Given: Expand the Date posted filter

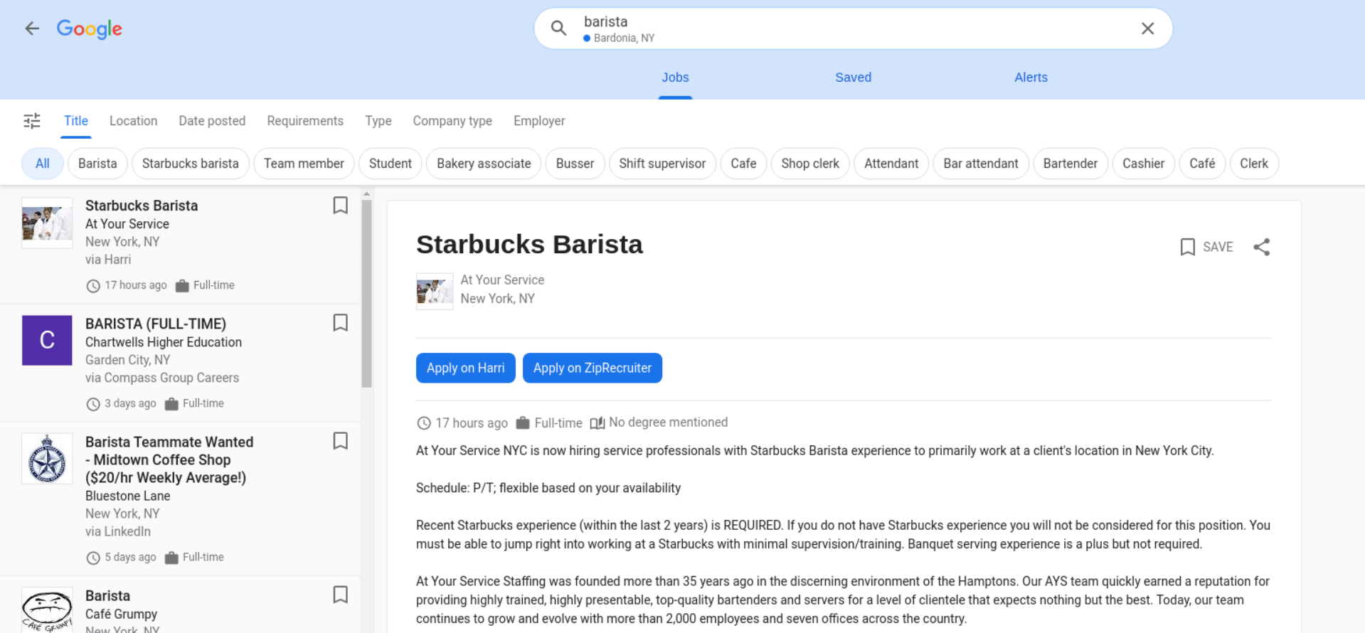Looking at the screenshot, I should pyautogui.click(x=212, y=121).
